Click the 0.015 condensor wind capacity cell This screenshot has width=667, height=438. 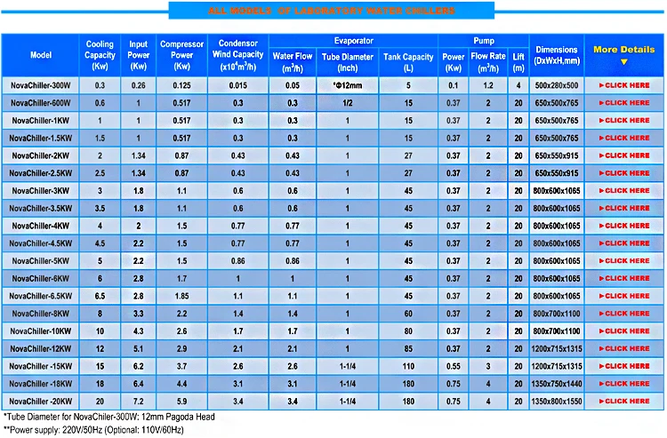237,85
